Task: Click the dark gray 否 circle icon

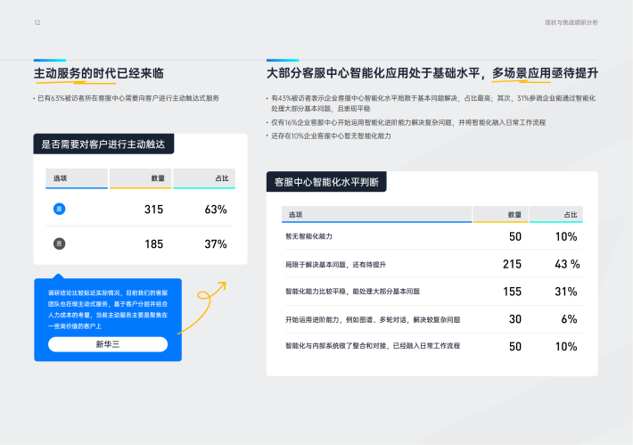Action: (60, 243)
